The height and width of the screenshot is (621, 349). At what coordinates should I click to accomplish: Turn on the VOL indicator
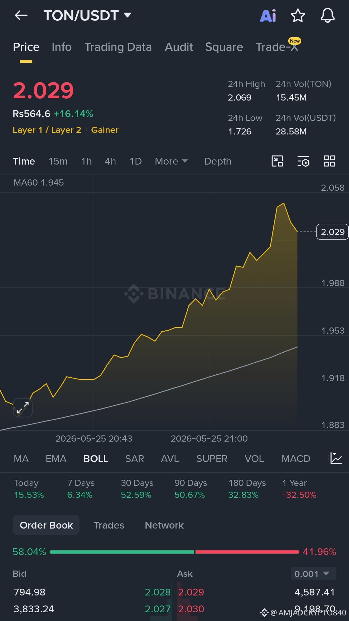254,458
